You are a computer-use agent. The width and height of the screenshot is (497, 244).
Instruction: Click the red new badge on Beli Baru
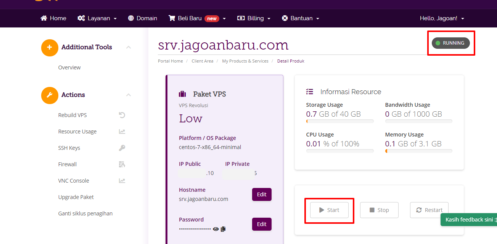[212, 18]
